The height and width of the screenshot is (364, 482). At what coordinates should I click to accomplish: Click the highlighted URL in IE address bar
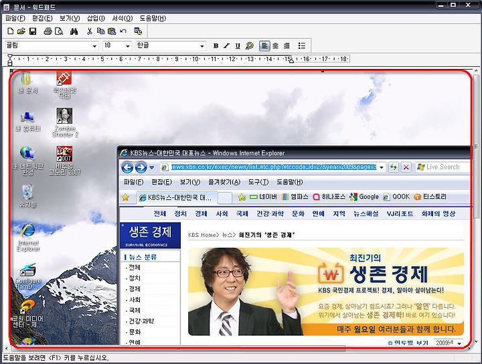click(x=274, y=167)
